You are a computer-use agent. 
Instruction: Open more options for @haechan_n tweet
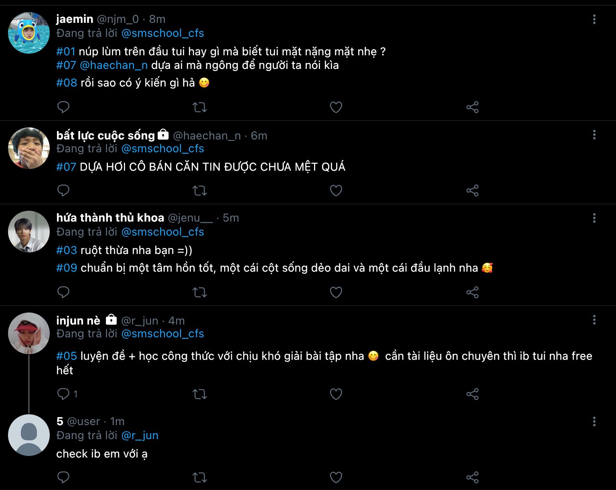coord(594,135)
